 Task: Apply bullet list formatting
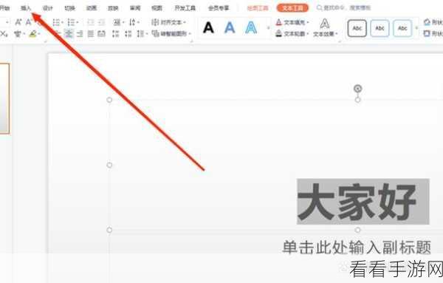coord(56,22)
